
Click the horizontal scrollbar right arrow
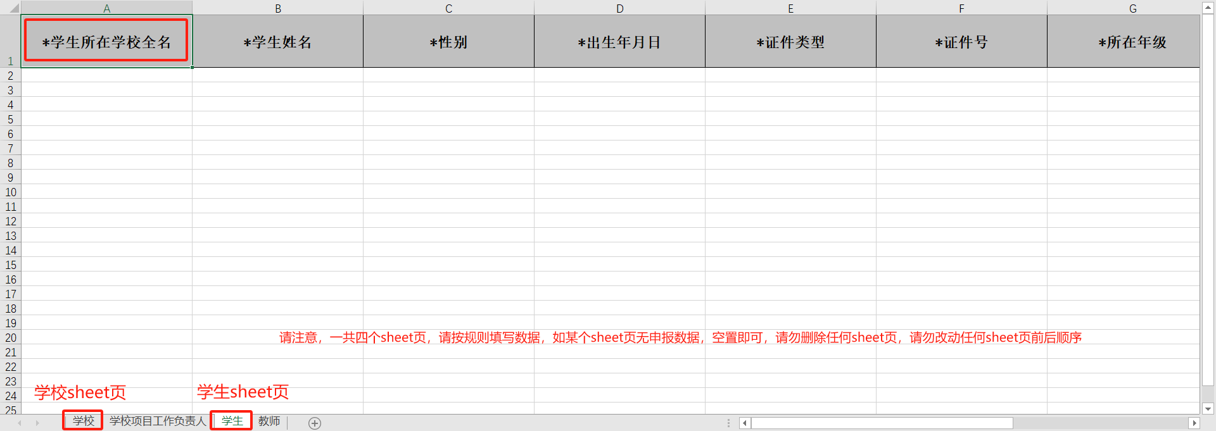(x=1194, y=423)
